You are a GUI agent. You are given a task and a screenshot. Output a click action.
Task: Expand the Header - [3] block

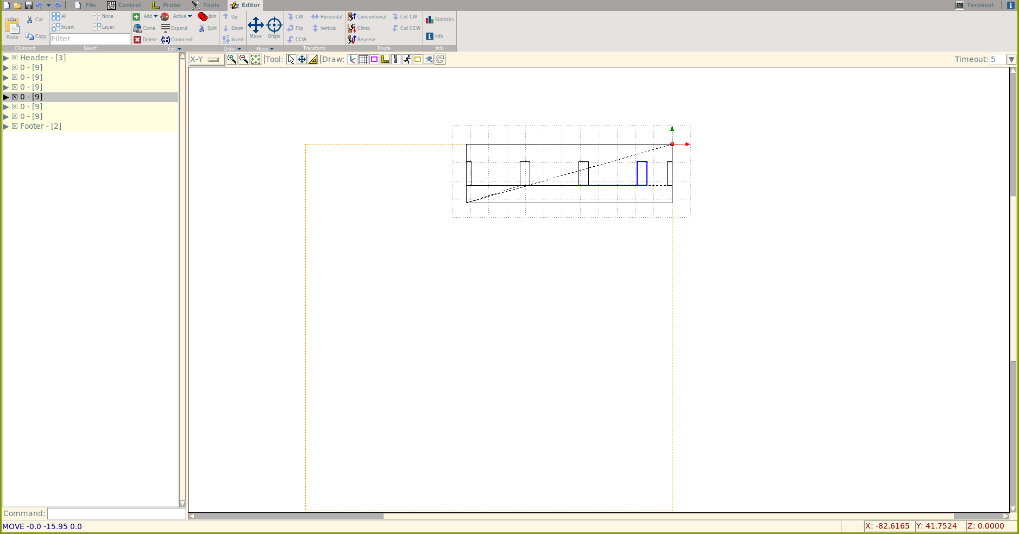(x=6, y=58)
